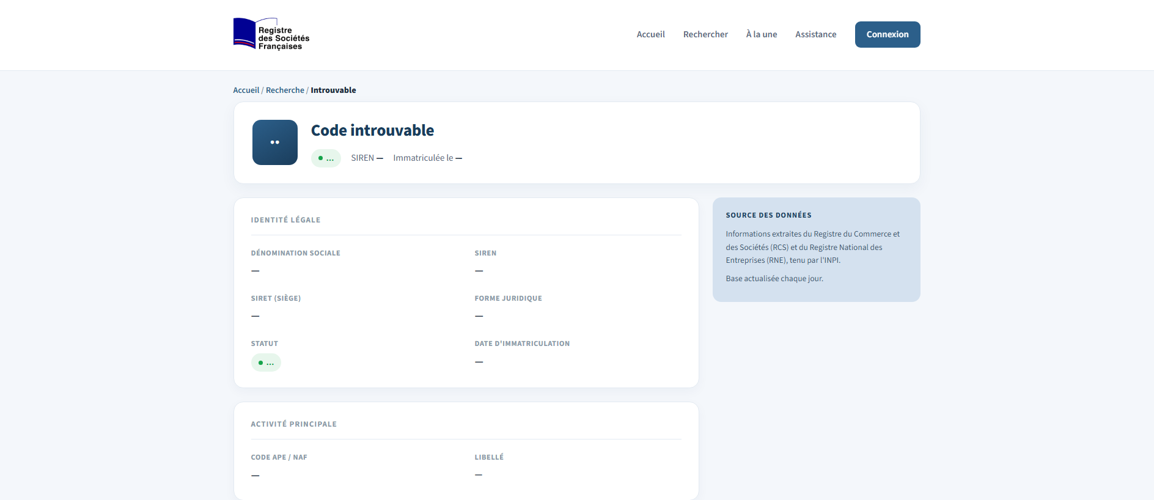Click the STATUT label
Viewport: 1154px width, 500px height.
point(264,344)
